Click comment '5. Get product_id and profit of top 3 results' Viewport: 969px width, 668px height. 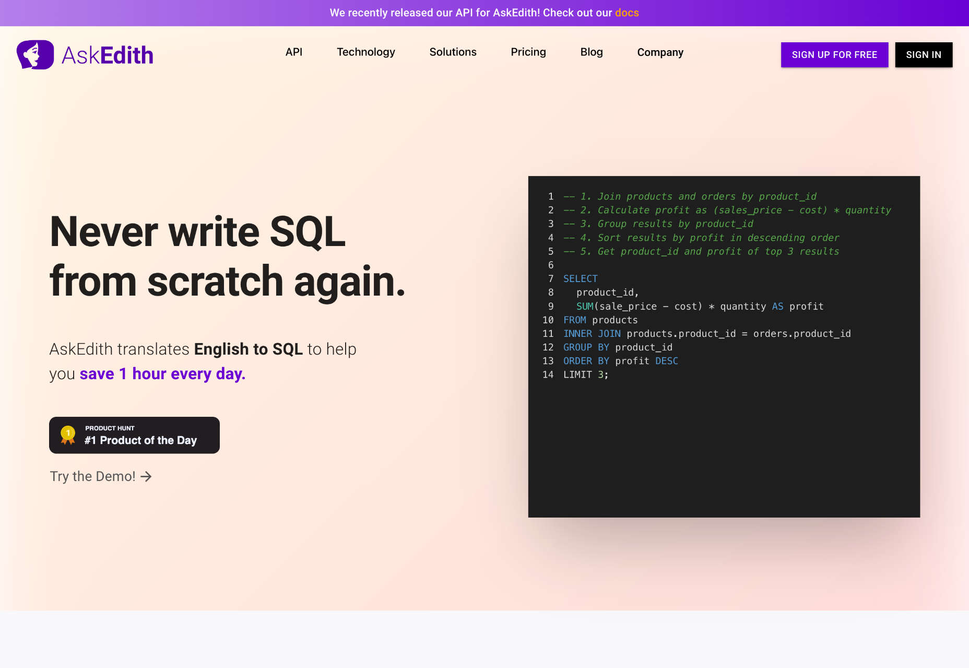tap(701, 251)
